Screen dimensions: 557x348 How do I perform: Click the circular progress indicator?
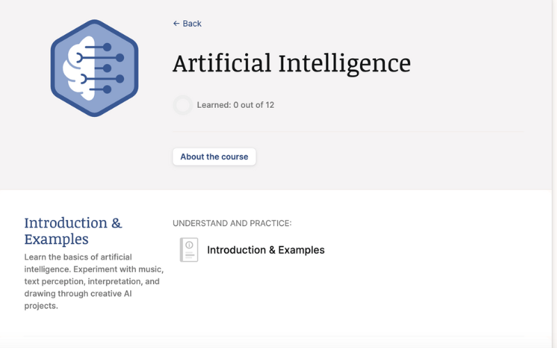[x=182, y=105]
